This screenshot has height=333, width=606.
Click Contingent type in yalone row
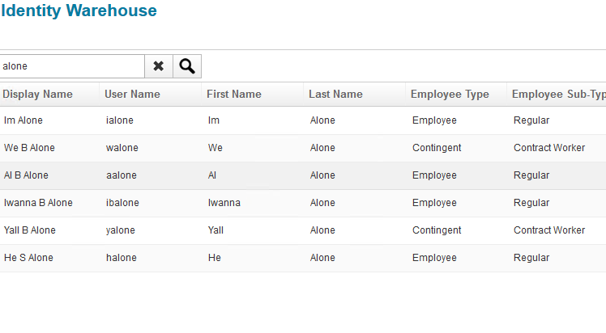click(437, 230)
